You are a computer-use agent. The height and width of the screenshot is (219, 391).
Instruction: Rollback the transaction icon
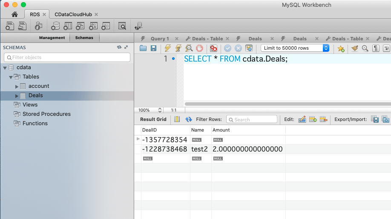tap(238, 48)
